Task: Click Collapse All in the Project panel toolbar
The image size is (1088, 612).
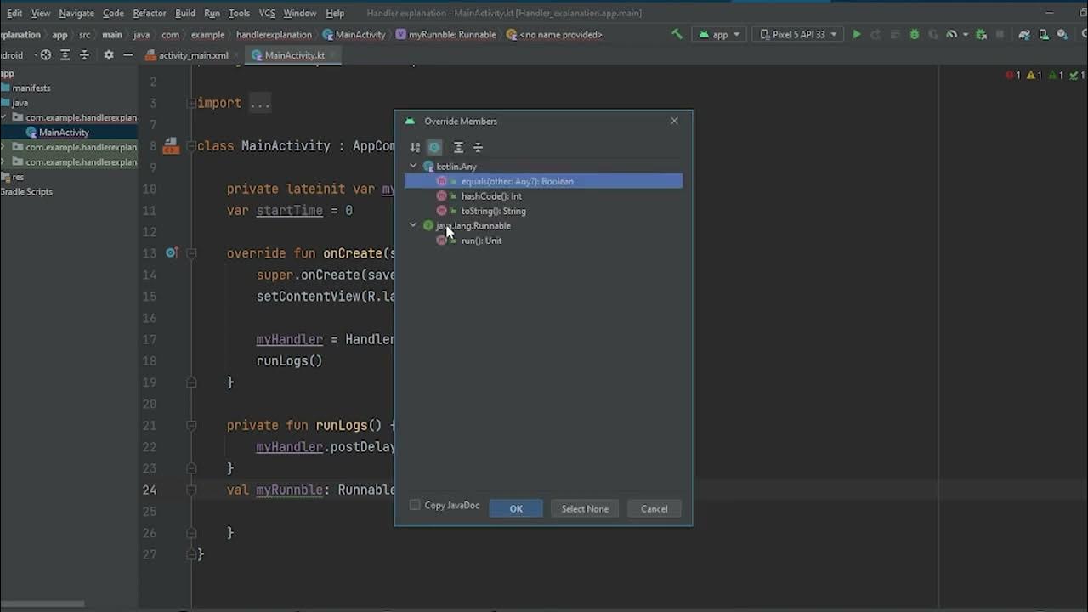Action: 84,54
